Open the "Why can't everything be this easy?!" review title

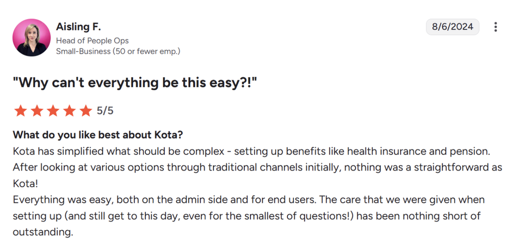point(134,83)
